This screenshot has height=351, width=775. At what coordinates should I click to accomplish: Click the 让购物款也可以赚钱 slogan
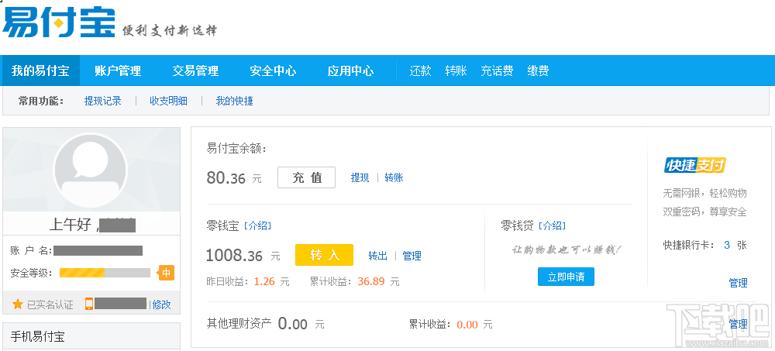coord(566,249)
